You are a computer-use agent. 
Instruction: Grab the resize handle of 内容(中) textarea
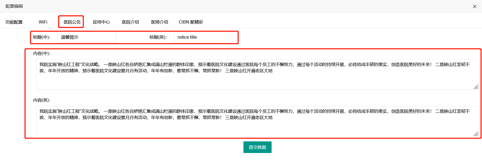click(x=476, y=87)
